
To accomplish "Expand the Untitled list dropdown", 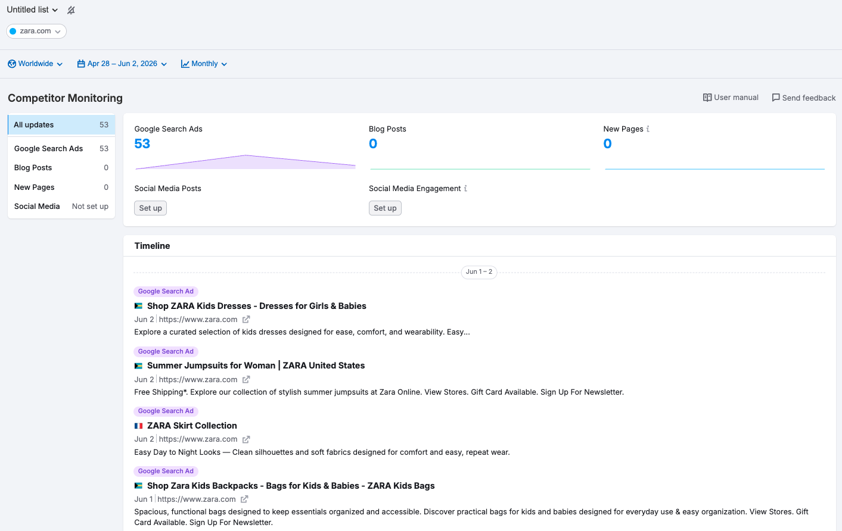I will [32, 10].
